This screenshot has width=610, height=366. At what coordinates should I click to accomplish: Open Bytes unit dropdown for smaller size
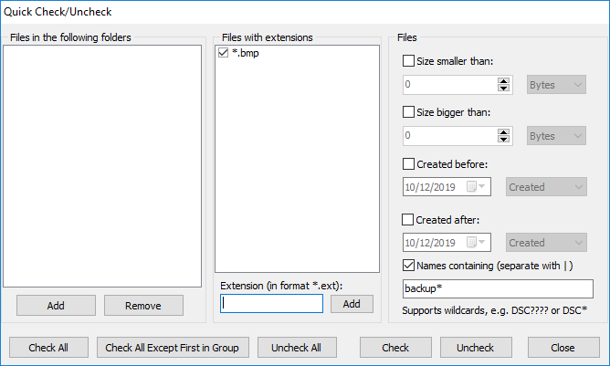point(556,84)
